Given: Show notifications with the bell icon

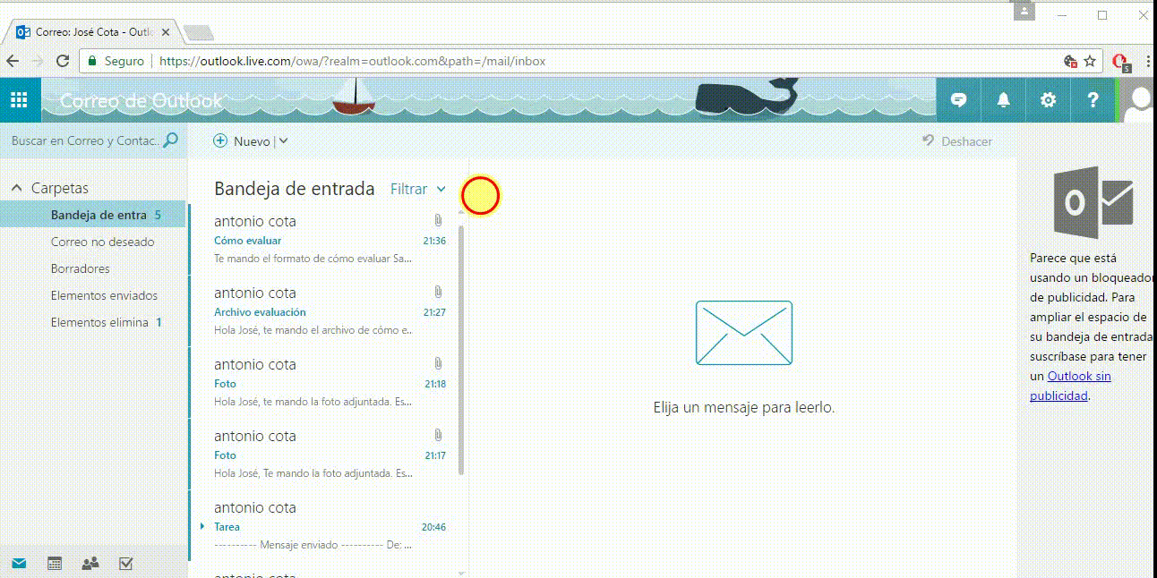Looking at the screenshot, I should point(1004,100).
